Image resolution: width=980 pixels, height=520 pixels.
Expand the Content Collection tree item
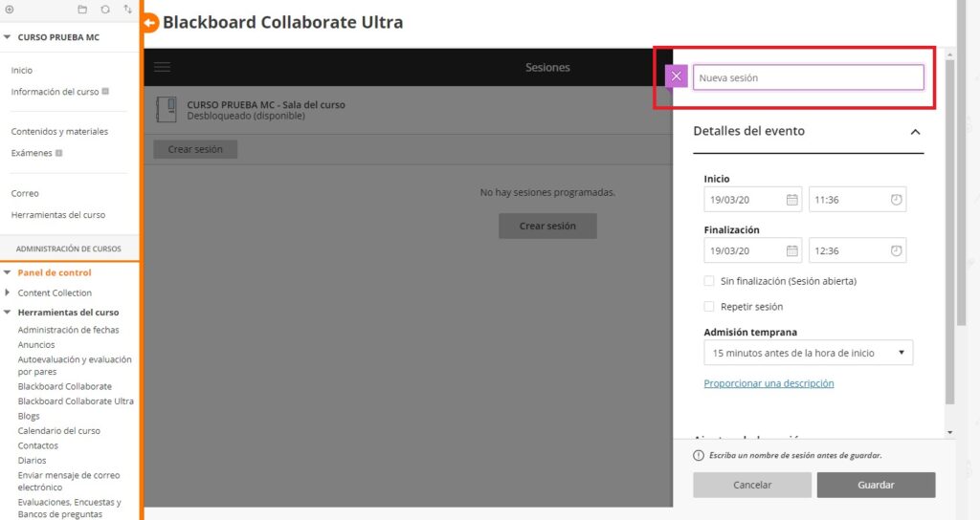[x=8, y=292]
